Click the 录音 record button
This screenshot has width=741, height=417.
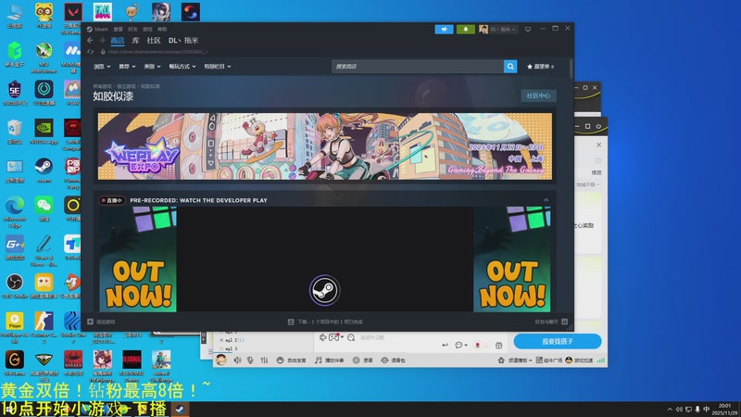(362, 360)
